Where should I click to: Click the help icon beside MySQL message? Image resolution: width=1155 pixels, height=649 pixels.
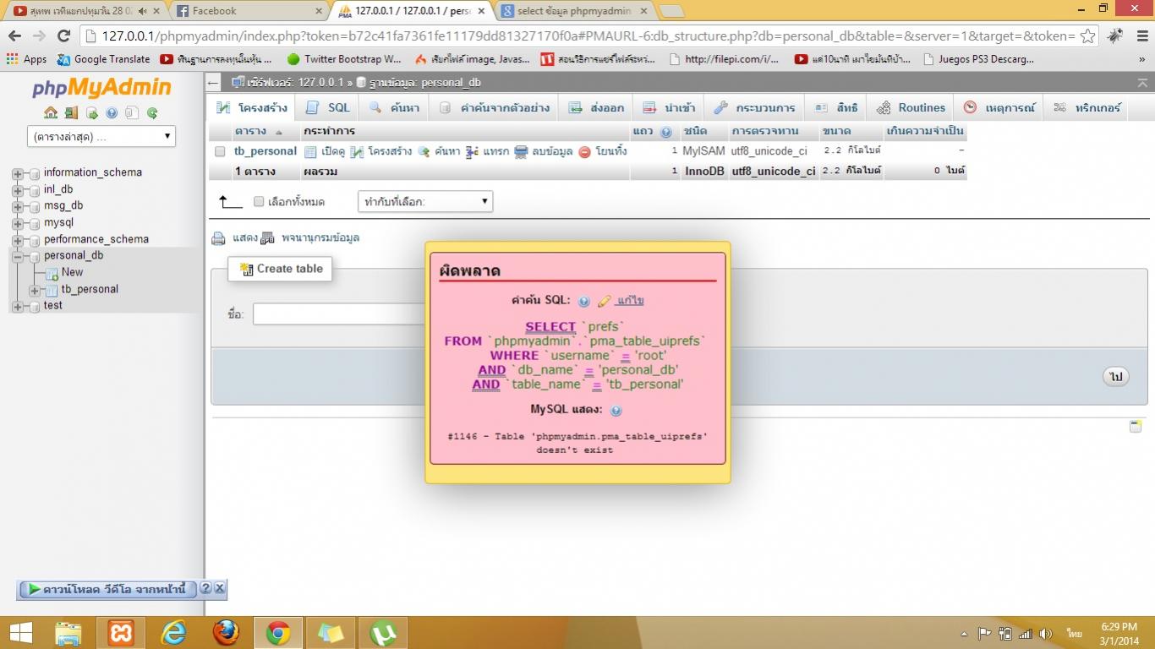coord(616,411)
